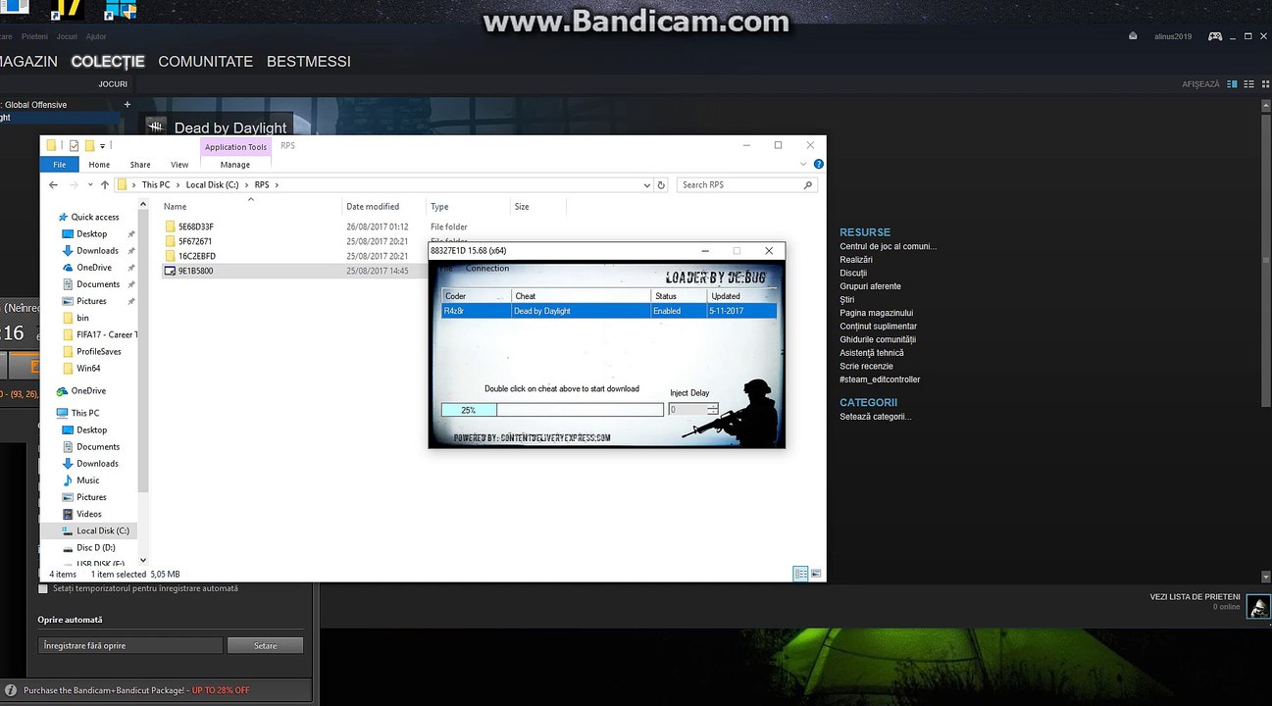Open the recent locations dropdown arrow
Viewport: 1272px width, 706px height.
[x=90, y=184]
